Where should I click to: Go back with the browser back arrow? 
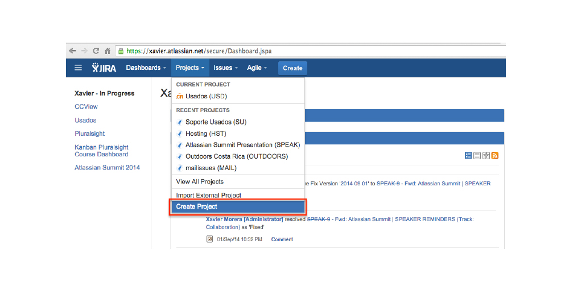pos(73,51)
